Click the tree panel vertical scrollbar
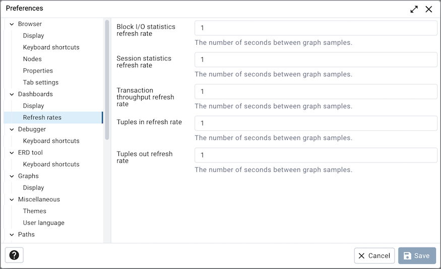The width and height of the screenshot is (441, 269). click(x=107, y=79)
